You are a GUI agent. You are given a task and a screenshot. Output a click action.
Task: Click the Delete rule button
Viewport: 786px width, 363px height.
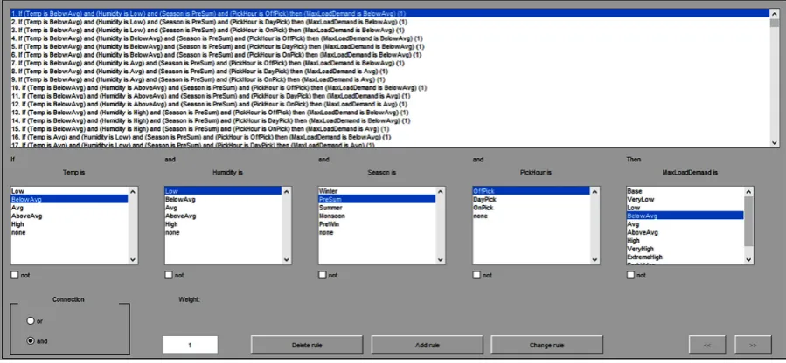tap(307, 345)
